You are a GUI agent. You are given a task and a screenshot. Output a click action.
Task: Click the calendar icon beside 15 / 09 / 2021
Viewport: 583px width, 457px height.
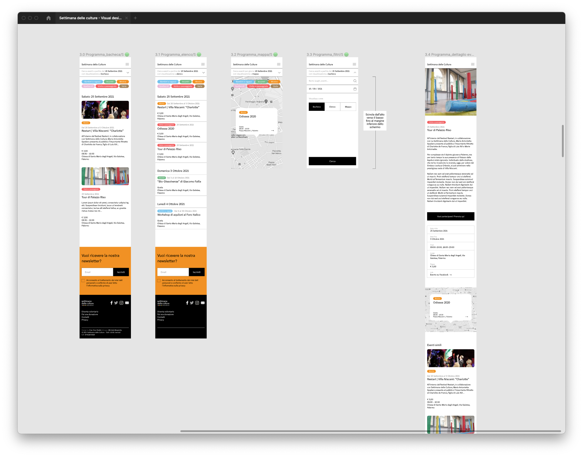pos(355,89)
